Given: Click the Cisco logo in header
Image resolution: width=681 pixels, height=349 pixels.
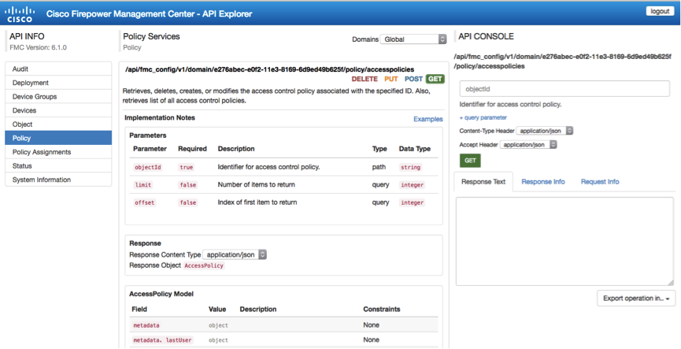Looking at the screenshot, I should pos(20,13).
